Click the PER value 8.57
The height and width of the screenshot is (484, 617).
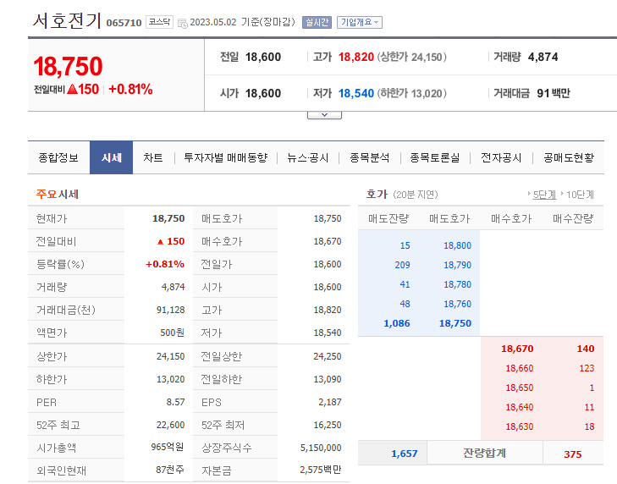click(175, 402)
